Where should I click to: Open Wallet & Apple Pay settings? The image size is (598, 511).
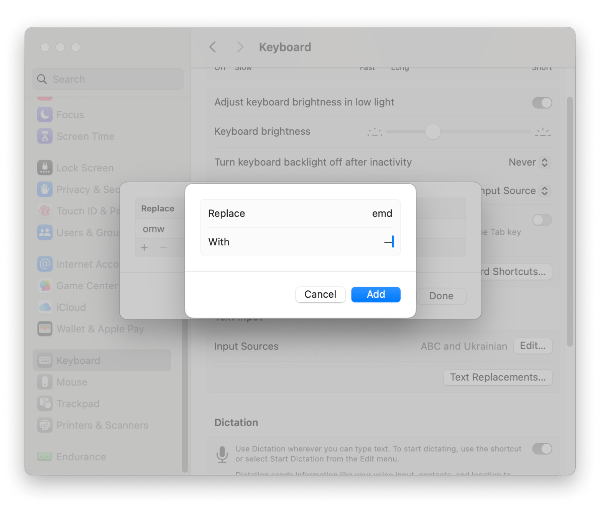pos(100,329)
